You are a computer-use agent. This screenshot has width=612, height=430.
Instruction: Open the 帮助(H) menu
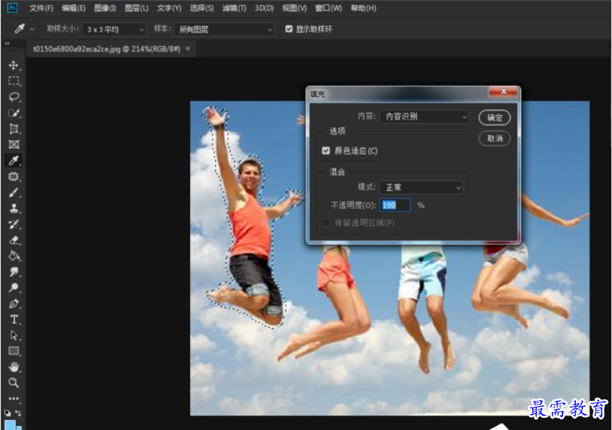click(364, 8)
